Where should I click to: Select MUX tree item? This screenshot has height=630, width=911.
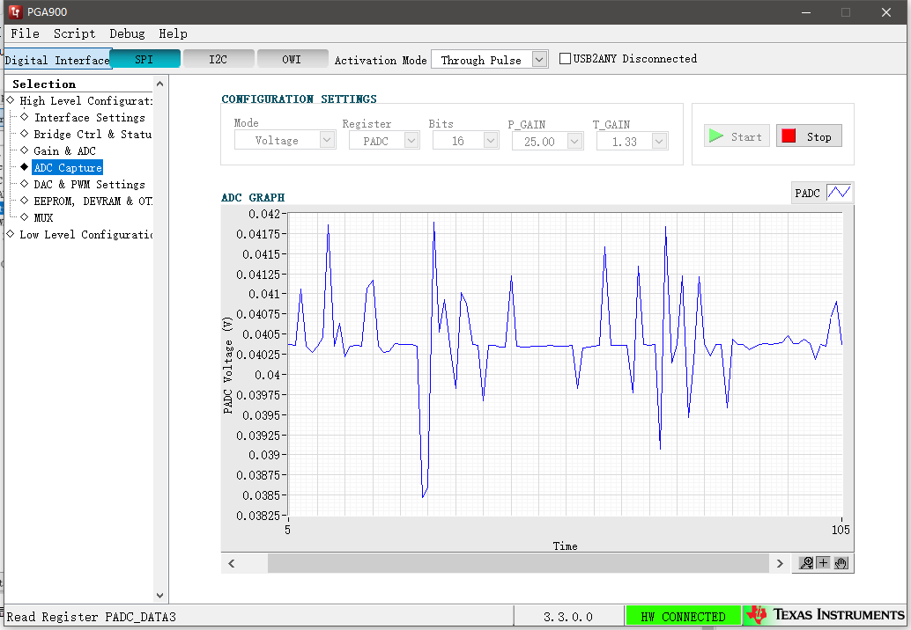click(x=43, y=217)
